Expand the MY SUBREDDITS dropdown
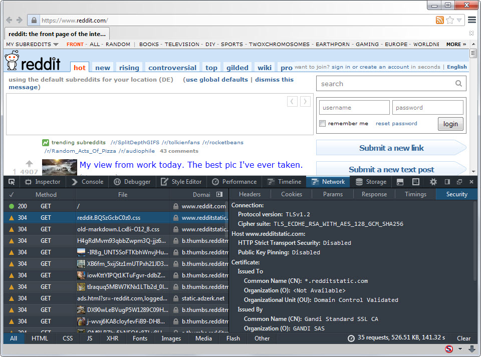The height and width of the screenshot is (357, 481). [x=32, y=45]
